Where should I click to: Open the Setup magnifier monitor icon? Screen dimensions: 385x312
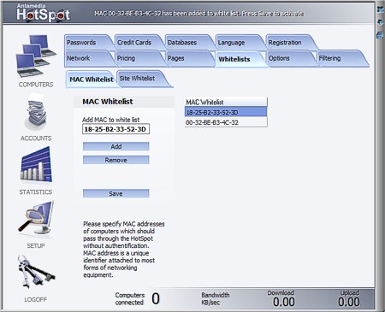[x=36, y=218]
